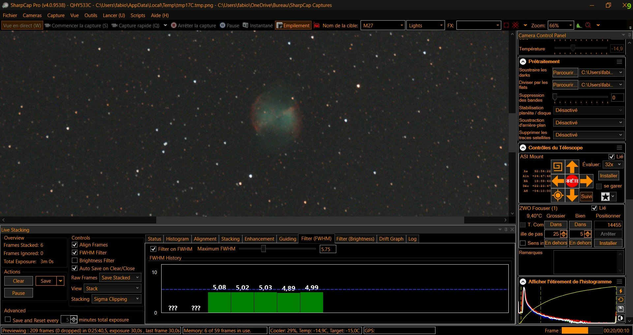Switch to the Filter (Brightness) tab
Screen dimensions: 633x335
tap(355, 239)
